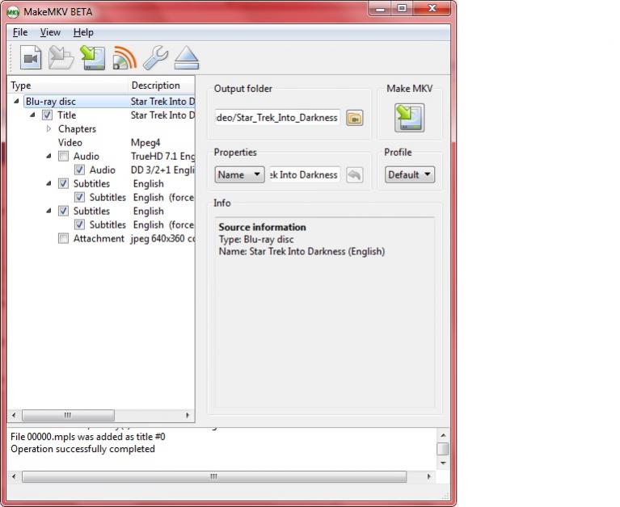Open the Help menu
Image resolution: width=620 pixels, height=507 pixels.
(x=83, y=32)
